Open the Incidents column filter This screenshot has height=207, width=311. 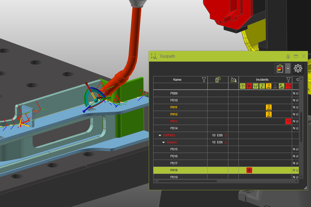[288, 80]
